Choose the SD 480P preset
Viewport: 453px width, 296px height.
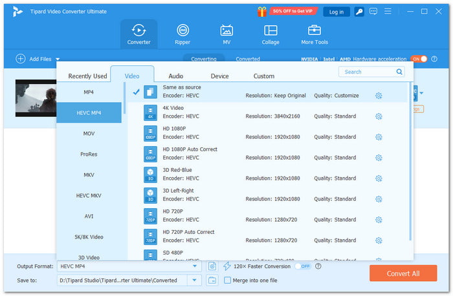click(267, 254)
